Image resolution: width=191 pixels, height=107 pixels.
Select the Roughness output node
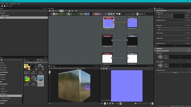pyautogui.click(x=132, y=40)
